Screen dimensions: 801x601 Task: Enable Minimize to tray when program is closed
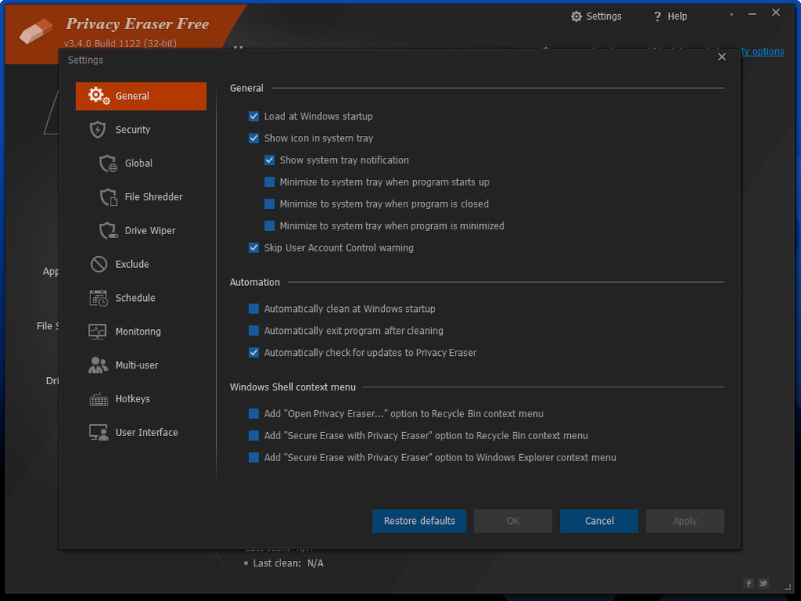269,204
